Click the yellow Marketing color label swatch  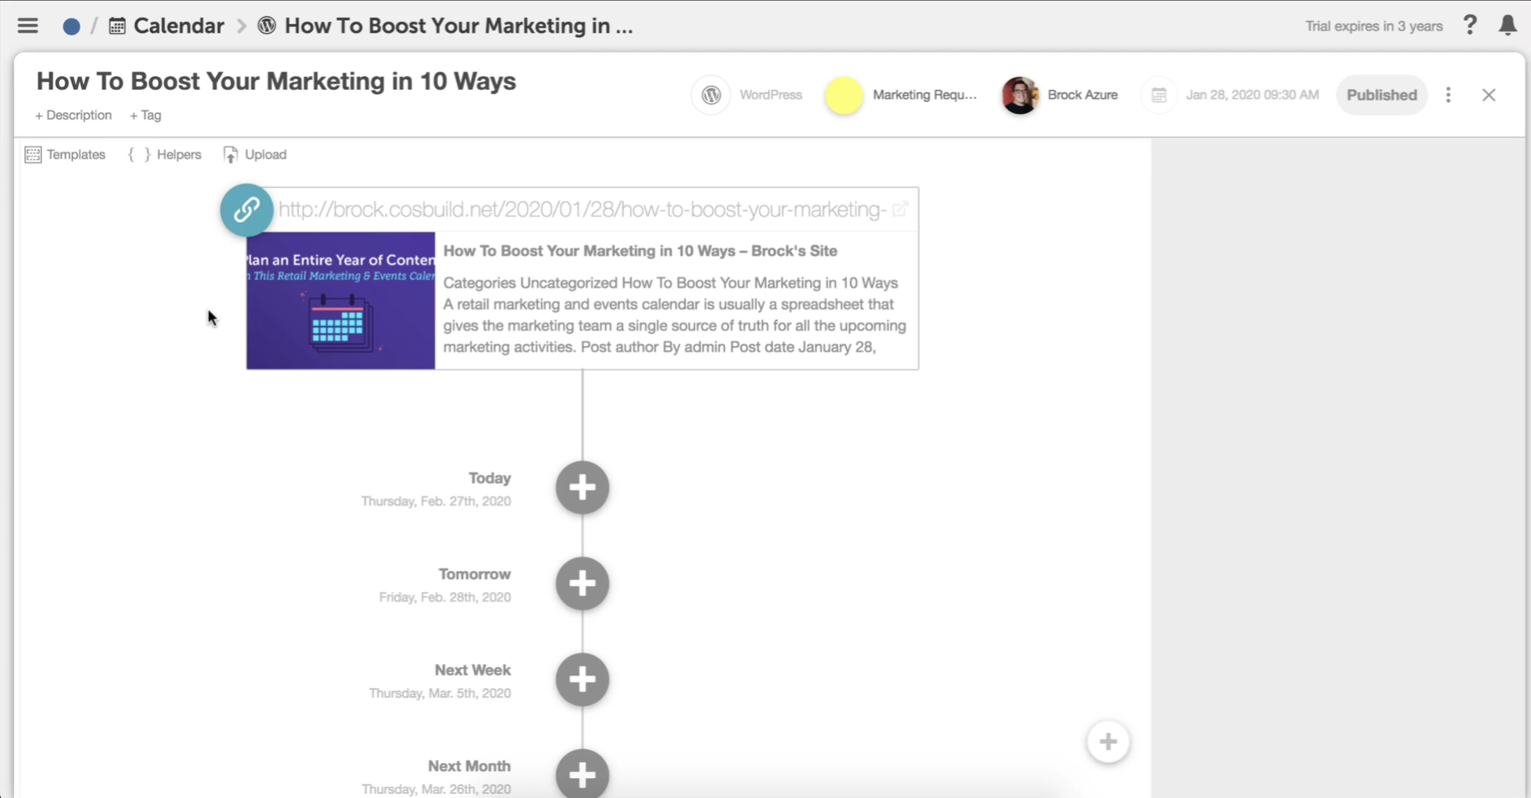coord(844,95)
